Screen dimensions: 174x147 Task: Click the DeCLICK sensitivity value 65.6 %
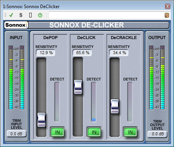(83, 53)
